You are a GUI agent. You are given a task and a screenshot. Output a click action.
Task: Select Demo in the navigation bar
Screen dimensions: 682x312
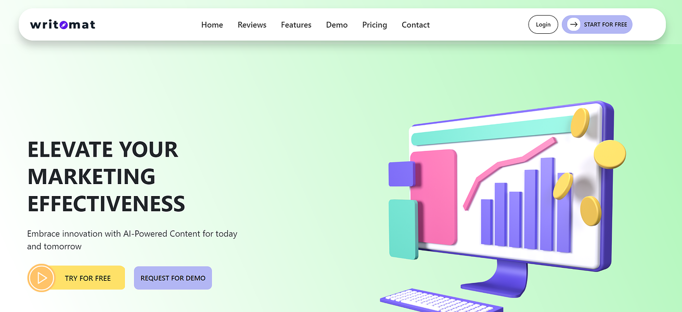coord(337,24)
